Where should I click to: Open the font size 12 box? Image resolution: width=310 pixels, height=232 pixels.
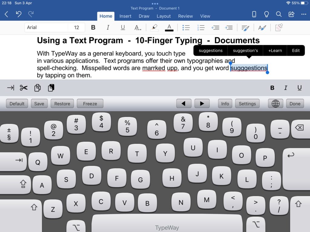point(77,27)
